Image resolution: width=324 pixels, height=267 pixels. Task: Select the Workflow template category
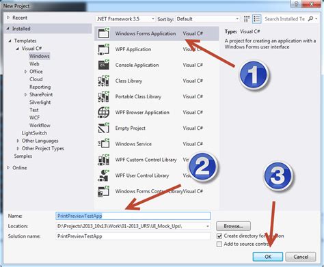pyautogui.click(x=40, y=126)
